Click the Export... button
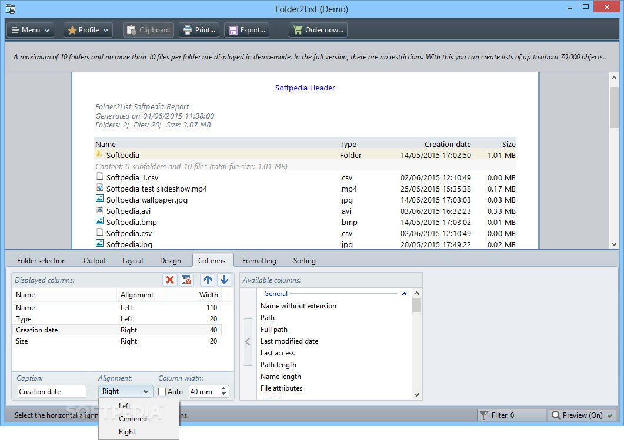624x440 pixels. pos(247,30)
